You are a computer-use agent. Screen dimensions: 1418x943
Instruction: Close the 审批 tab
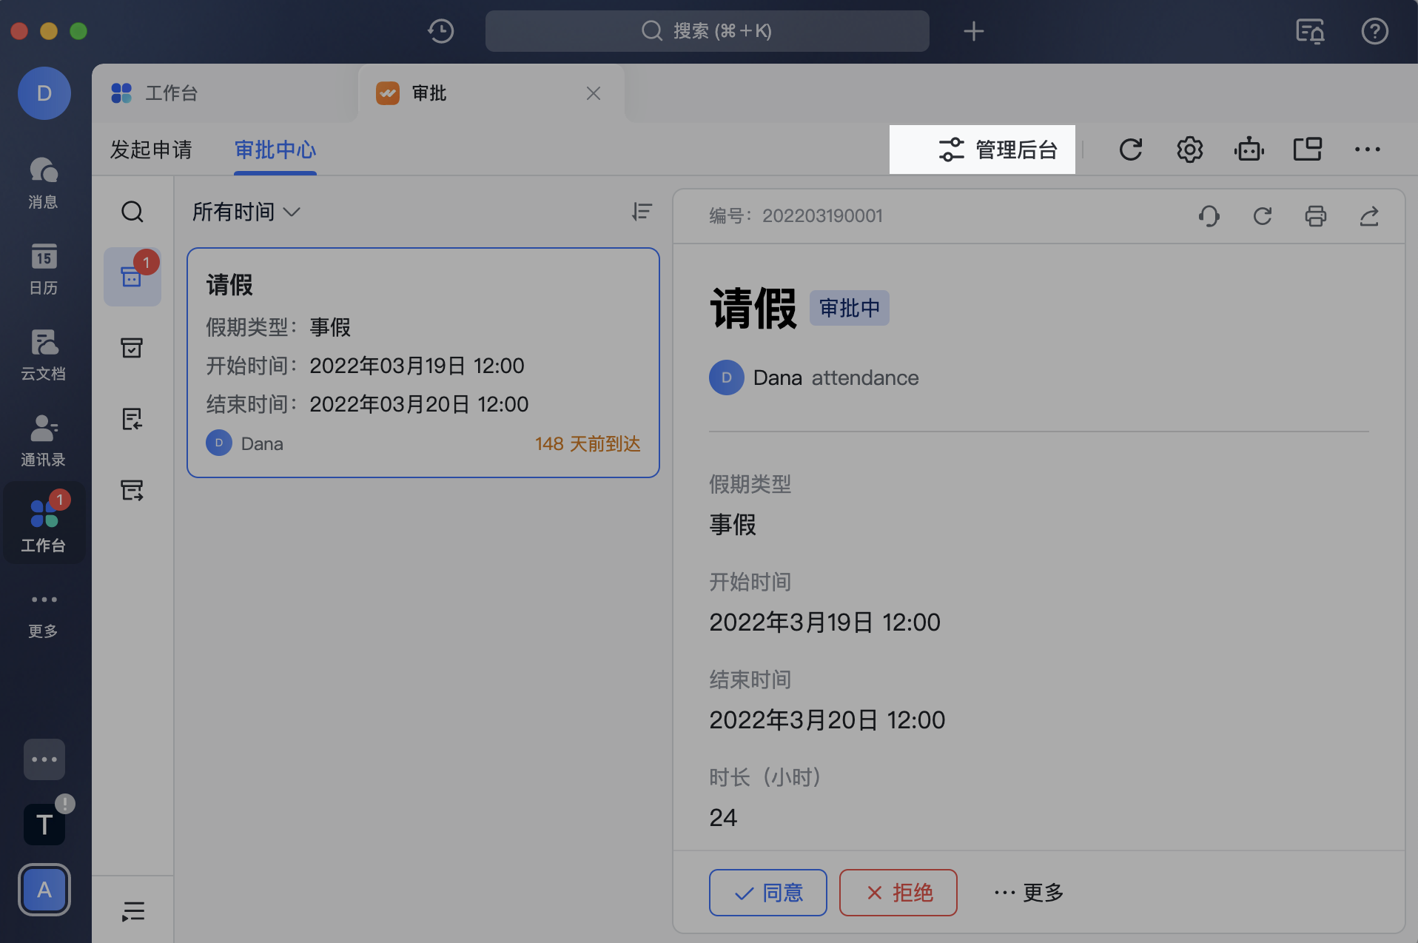coord(594,93)
